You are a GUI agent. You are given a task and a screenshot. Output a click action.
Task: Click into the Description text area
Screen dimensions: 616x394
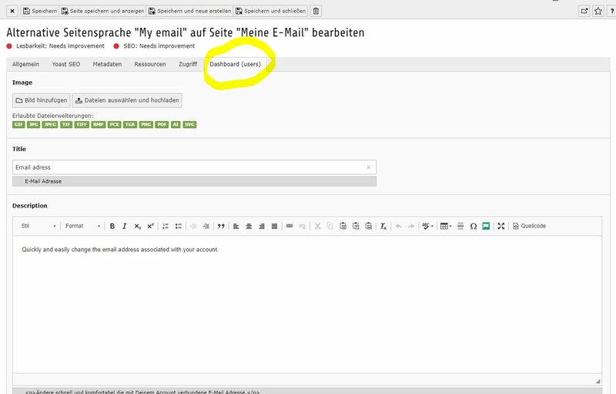[307, 305]
